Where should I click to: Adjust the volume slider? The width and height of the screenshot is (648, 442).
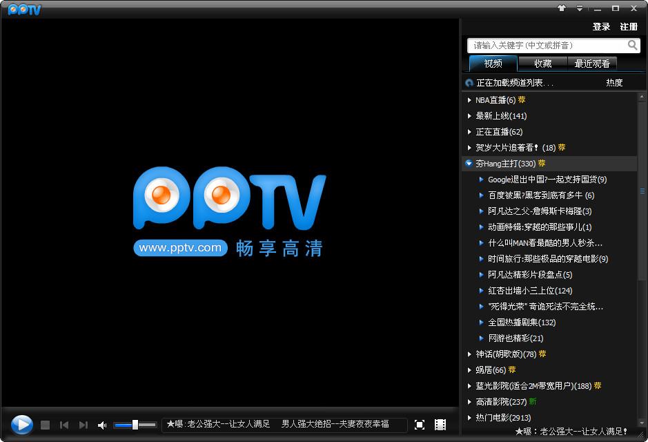click(135, 425)
